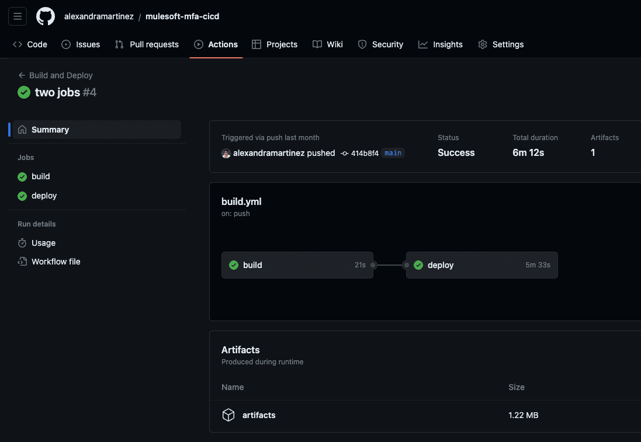Open the deploy job node in the graph
The width and height of the screenshot is (641, 442).
tap(482, 265)
